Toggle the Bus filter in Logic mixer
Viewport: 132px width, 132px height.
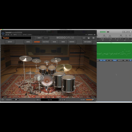click(x=107, y=60)
